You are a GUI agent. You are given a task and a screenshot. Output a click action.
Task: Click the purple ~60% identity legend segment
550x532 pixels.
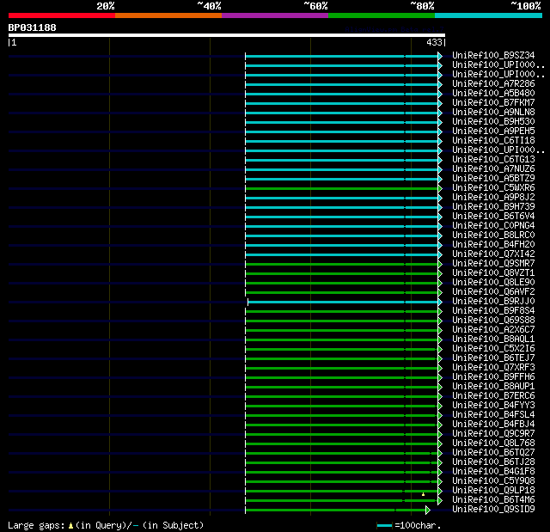[275, 15]
